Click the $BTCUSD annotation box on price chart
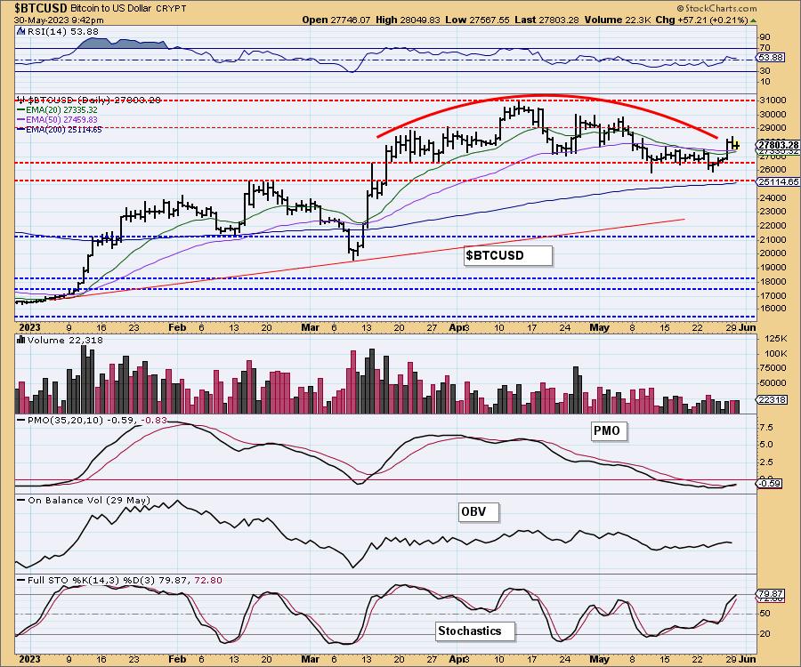Viewport: 801px width, 667px height. (508, 255)
